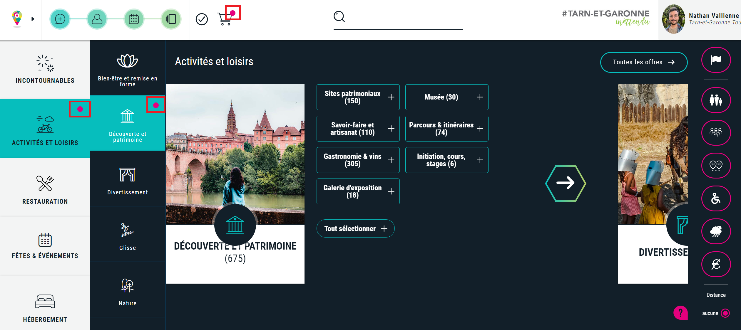Expand the arrow next to map logo
This screenshot has height=330, width=741.
click(33, 19)
